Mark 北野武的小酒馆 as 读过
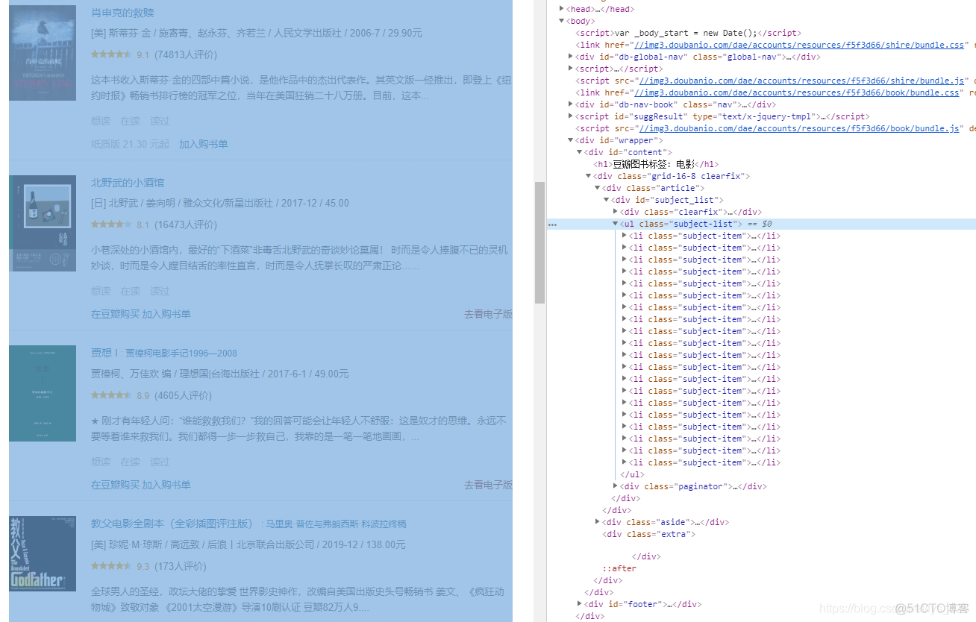Viewport: 976px width, 622px height. click(x=160, y=291)
